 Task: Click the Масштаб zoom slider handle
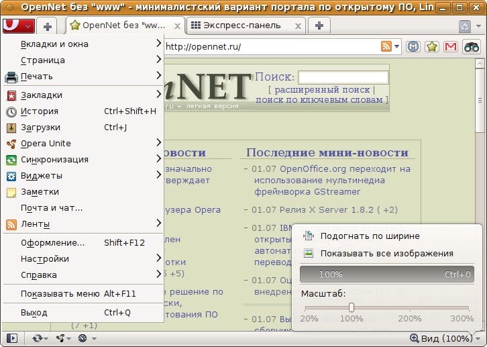[351, 307]
